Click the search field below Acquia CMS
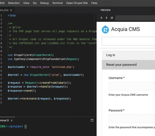Viewport: 155px width, 136px height. (128, 41)
